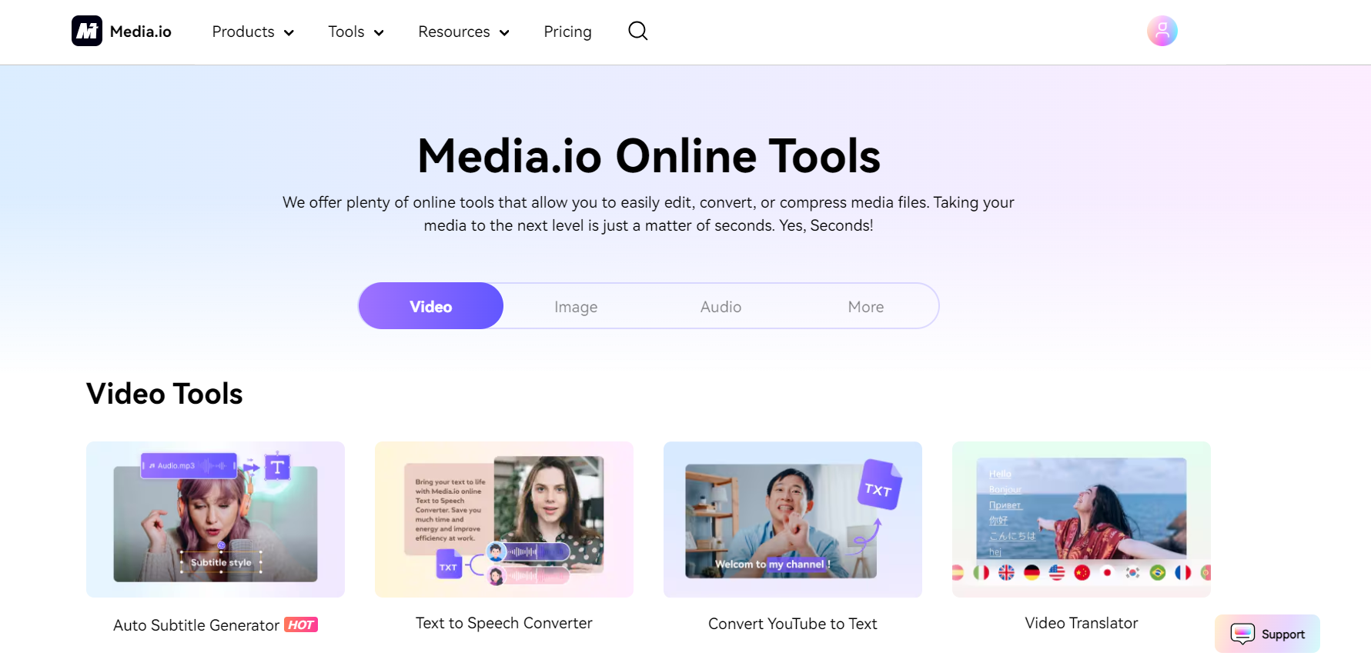Image resolution: width=1371 pixels, height=656 pixels.
Task: Expand the Tools dropdown chevron
Action: (x=379, y=32)
